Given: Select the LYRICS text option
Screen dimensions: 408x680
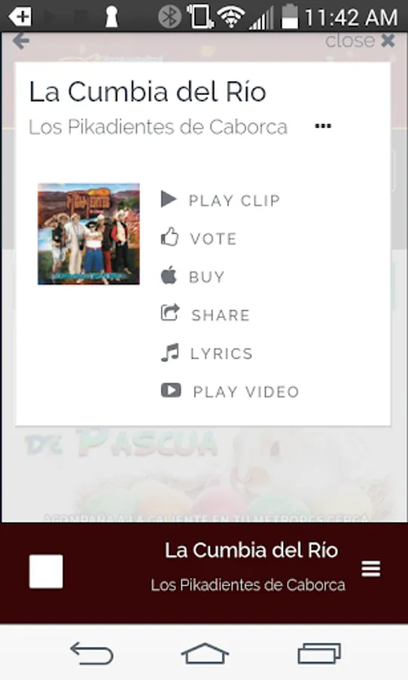Looking at the screenshot, I should pyautogui.click(x=221, y=354).
